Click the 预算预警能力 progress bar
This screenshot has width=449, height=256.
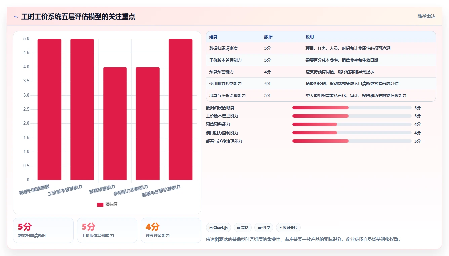tap(352, 124)
